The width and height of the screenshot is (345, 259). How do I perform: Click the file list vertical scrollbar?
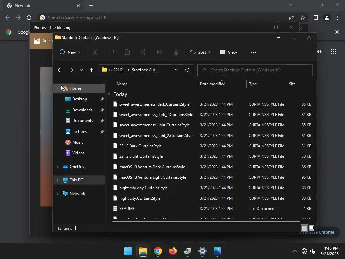[314, 142]
